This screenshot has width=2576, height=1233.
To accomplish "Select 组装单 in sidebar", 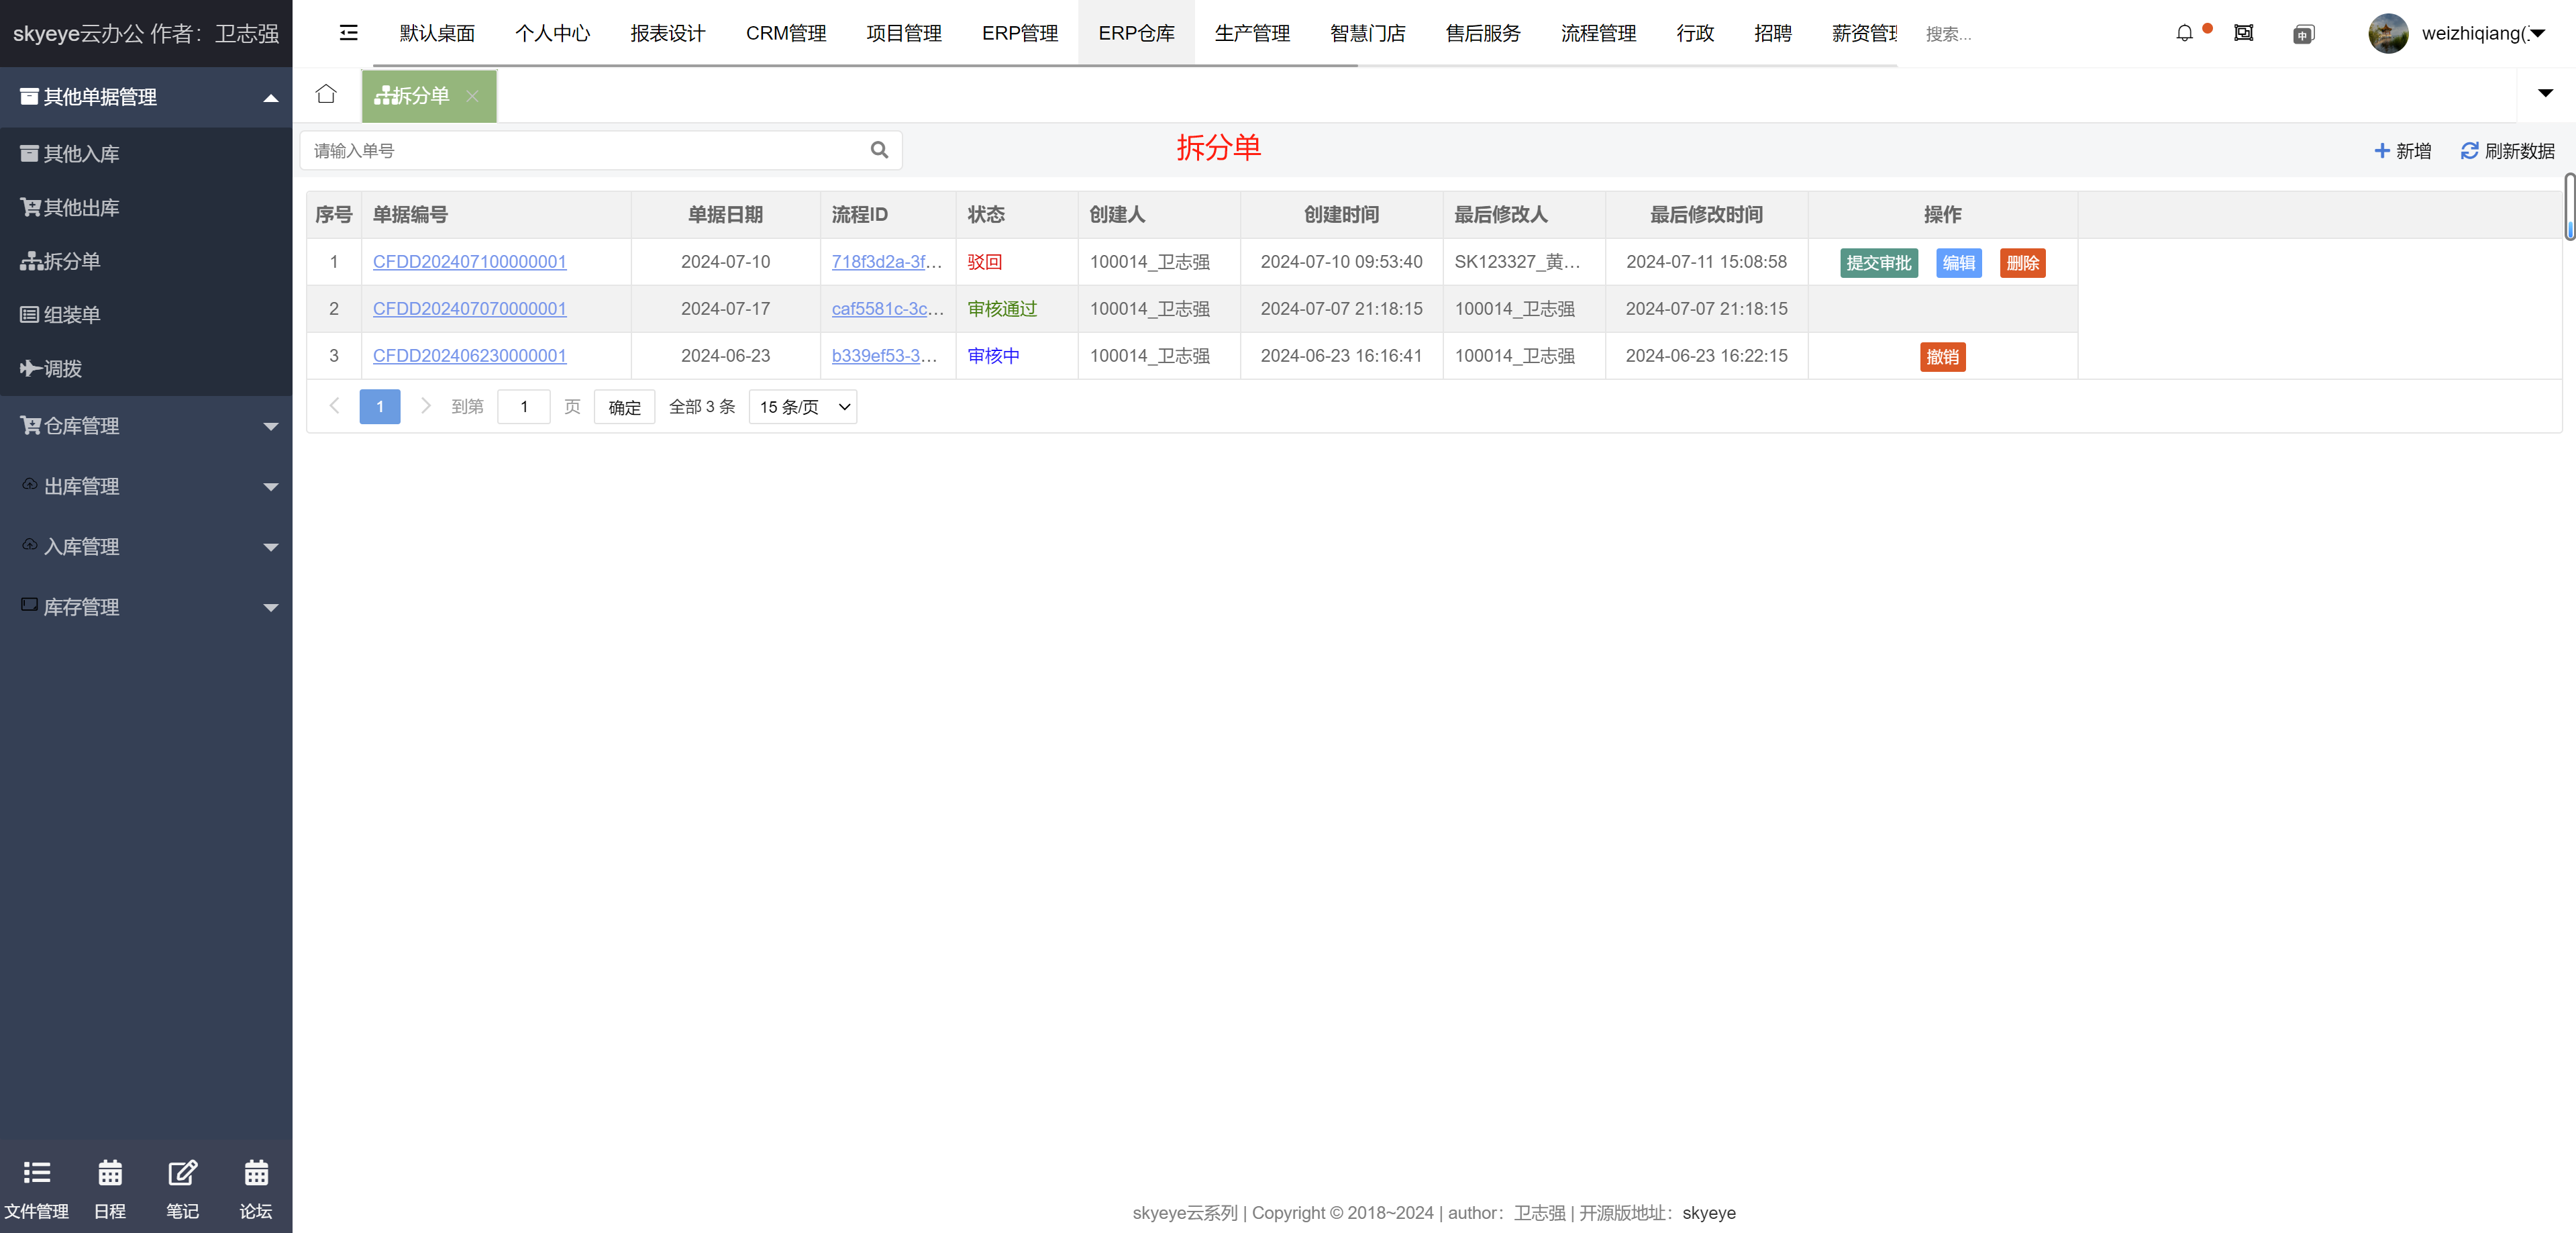I will click(x=72, y=315).
